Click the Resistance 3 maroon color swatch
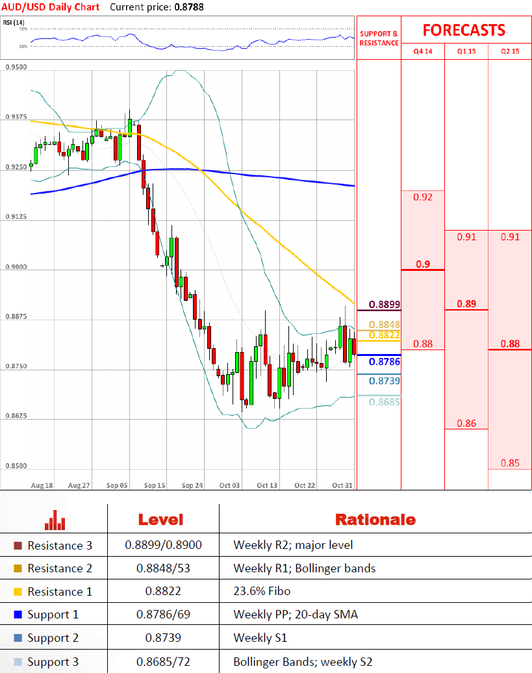 [x=18, y=546]
